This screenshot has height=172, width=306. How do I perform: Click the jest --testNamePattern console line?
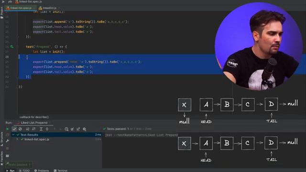point(142,135)
